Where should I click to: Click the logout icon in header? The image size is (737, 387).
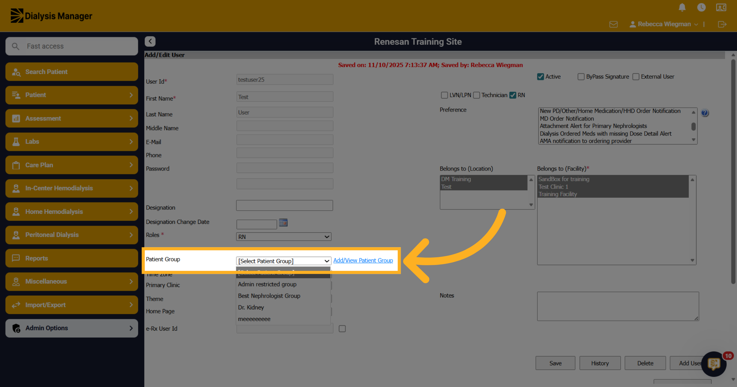[722, 24]
